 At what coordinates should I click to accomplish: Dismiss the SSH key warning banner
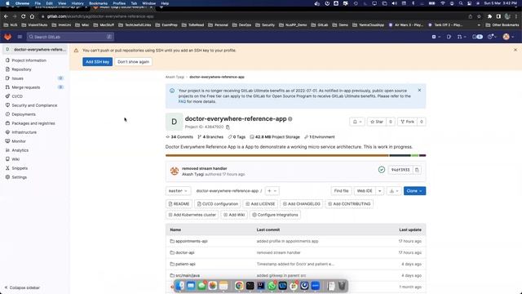click(515, 50)
